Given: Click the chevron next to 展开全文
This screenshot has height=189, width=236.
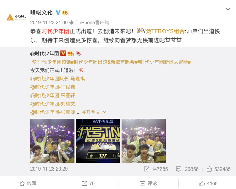Looking at the screenshot, I should tap(104, 112).
